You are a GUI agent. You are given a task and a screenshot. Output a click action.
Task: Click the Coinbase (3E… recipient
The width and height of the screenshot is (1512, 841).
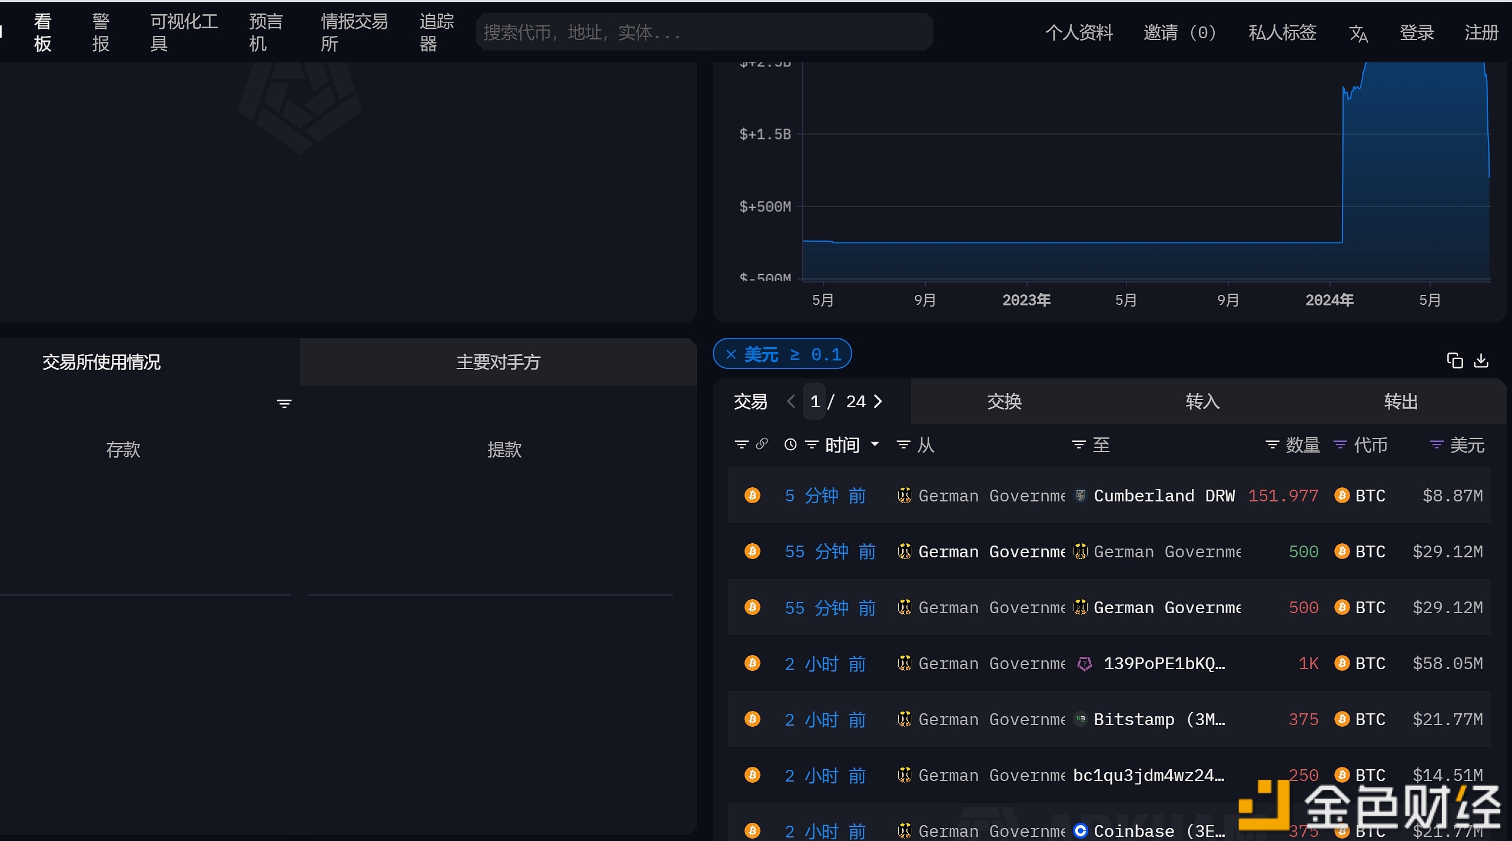(1159, 831)
